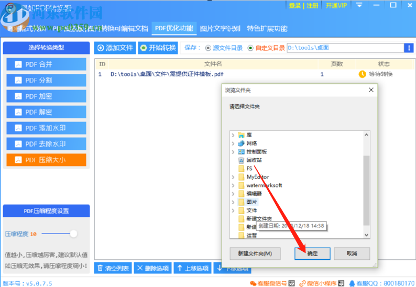This screenshot has height=287, width=416.
Task: Click 开通VIP link
Action: tap(336, 6)
